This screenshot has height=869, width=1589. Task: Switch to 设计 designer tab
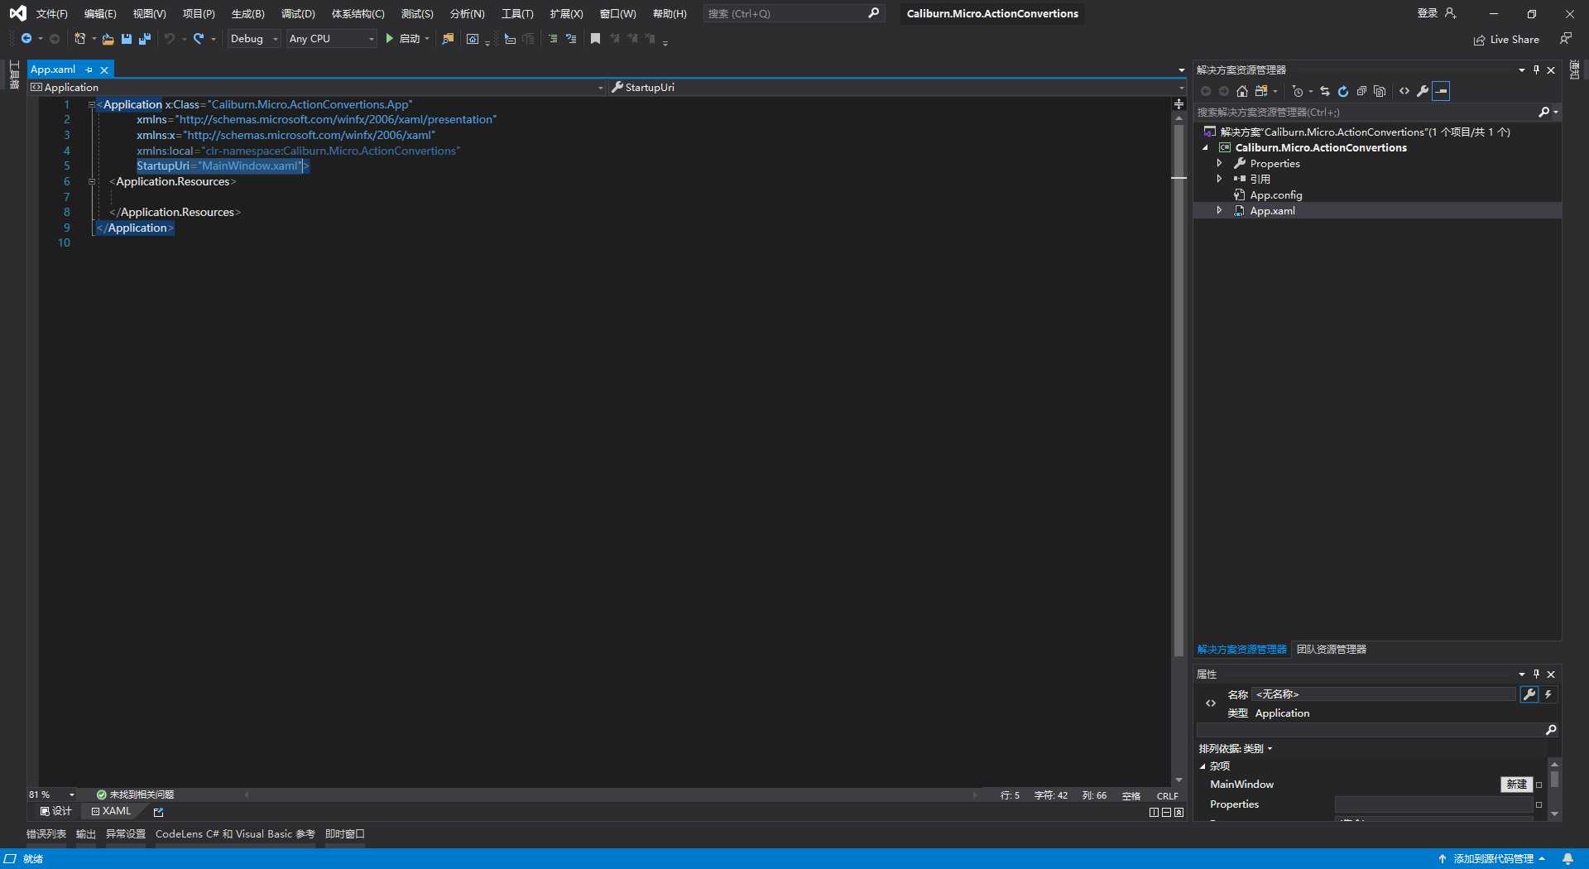click(x=55, y=812)
